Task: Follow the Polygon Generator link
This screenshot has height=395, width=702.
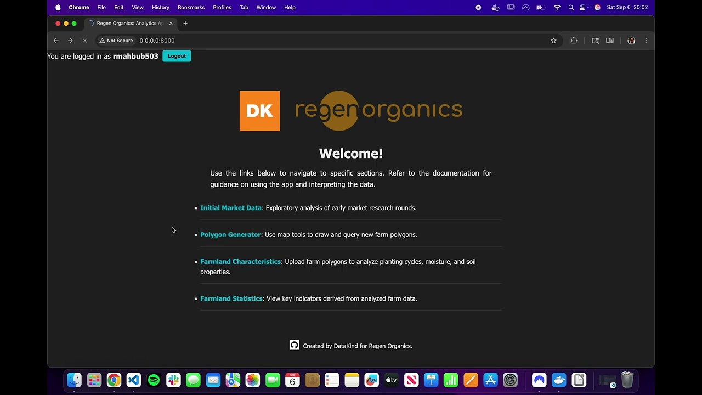Action: coord(230,234)
